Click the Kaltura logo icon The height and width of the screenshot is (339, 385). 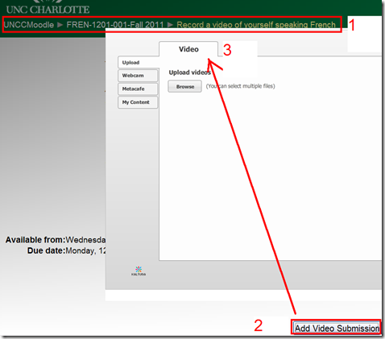(x=139, y=271)
